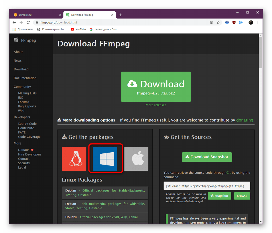Click the scrollbar down arrow

[x=261, y=222]
